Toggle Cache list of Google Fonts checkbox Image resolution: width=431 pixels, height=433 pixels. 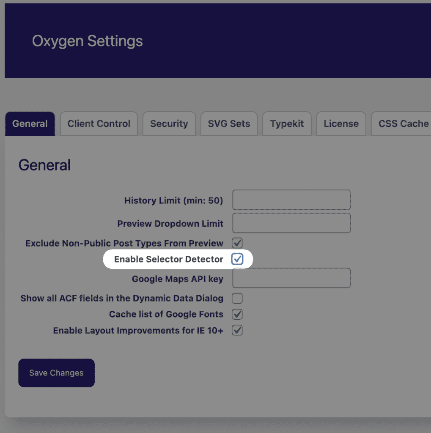237,314
